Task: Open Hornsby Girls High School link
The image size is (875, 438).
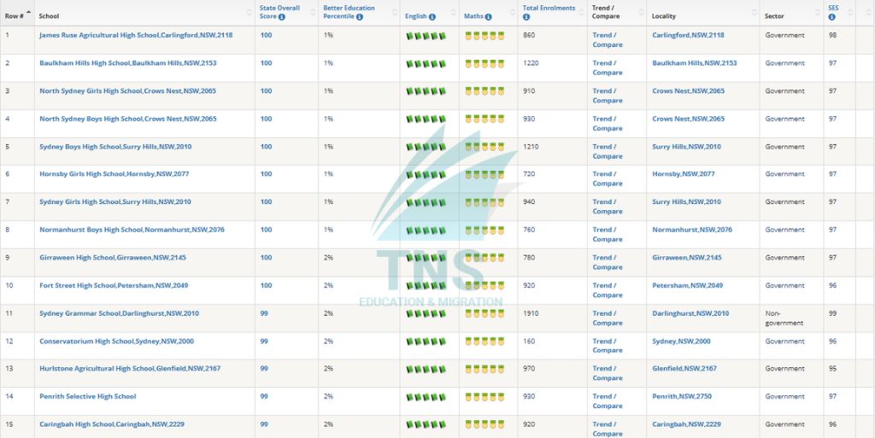Action: 115,174
